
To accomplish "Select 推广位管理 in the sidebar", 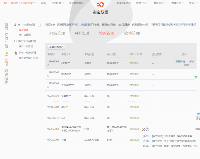I will 25,35.
